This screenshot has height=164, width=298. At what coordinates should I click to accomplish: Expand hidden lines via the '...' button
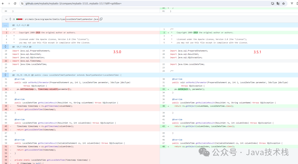(5, 25)
